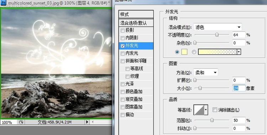Select the 外发光 style row label
This screenshot has width=267, height=135.
[x=132, y=46]
